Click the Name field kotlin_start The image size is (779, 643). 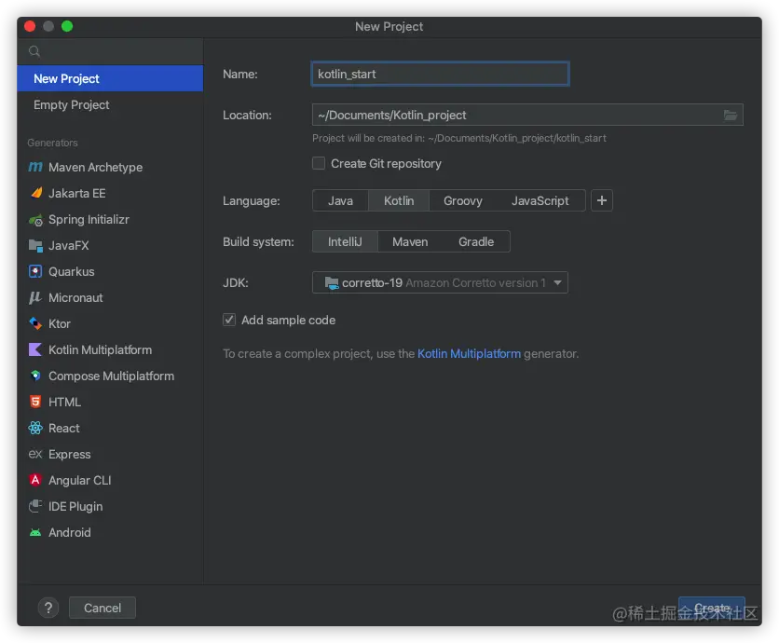coord(440,74)
